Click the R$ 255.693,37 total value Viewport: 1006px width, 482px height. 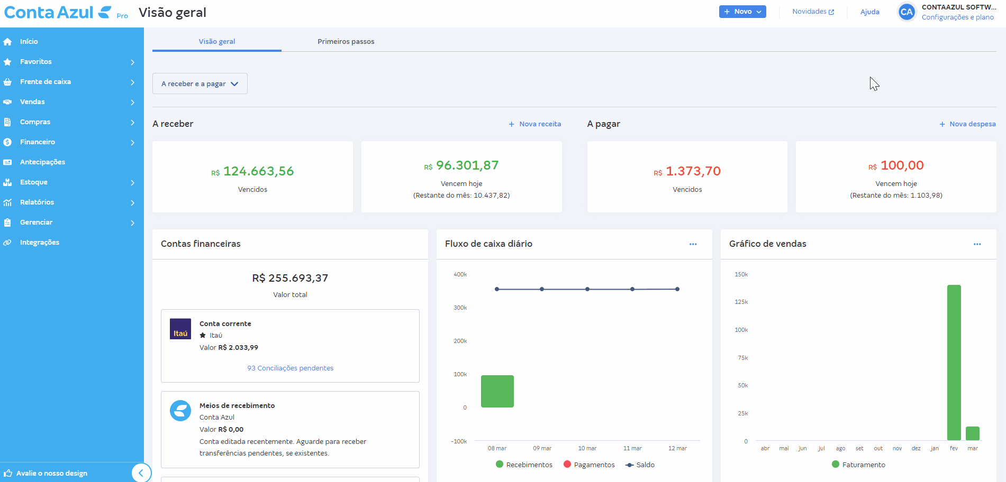pos(290,278)
